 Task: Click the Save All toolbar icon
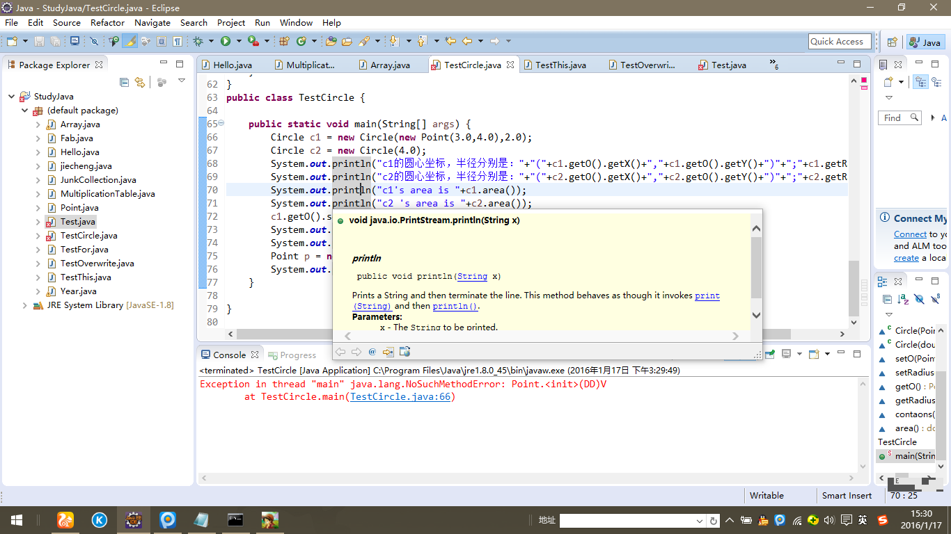[x=56, y=42]
